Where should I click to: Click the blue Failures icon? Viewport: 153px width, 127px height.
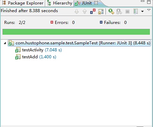(101, 22)
